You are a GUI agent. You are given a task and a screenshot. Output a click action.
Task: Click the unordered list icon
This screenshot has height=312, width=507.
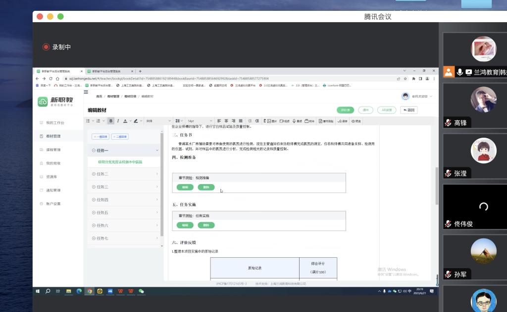tap(88, 121)
